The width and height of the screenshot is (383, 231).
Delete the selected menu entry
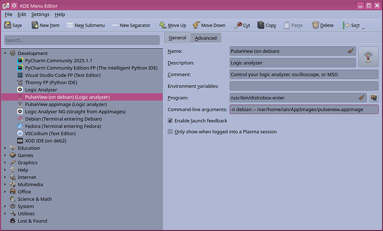click(322, 25)
